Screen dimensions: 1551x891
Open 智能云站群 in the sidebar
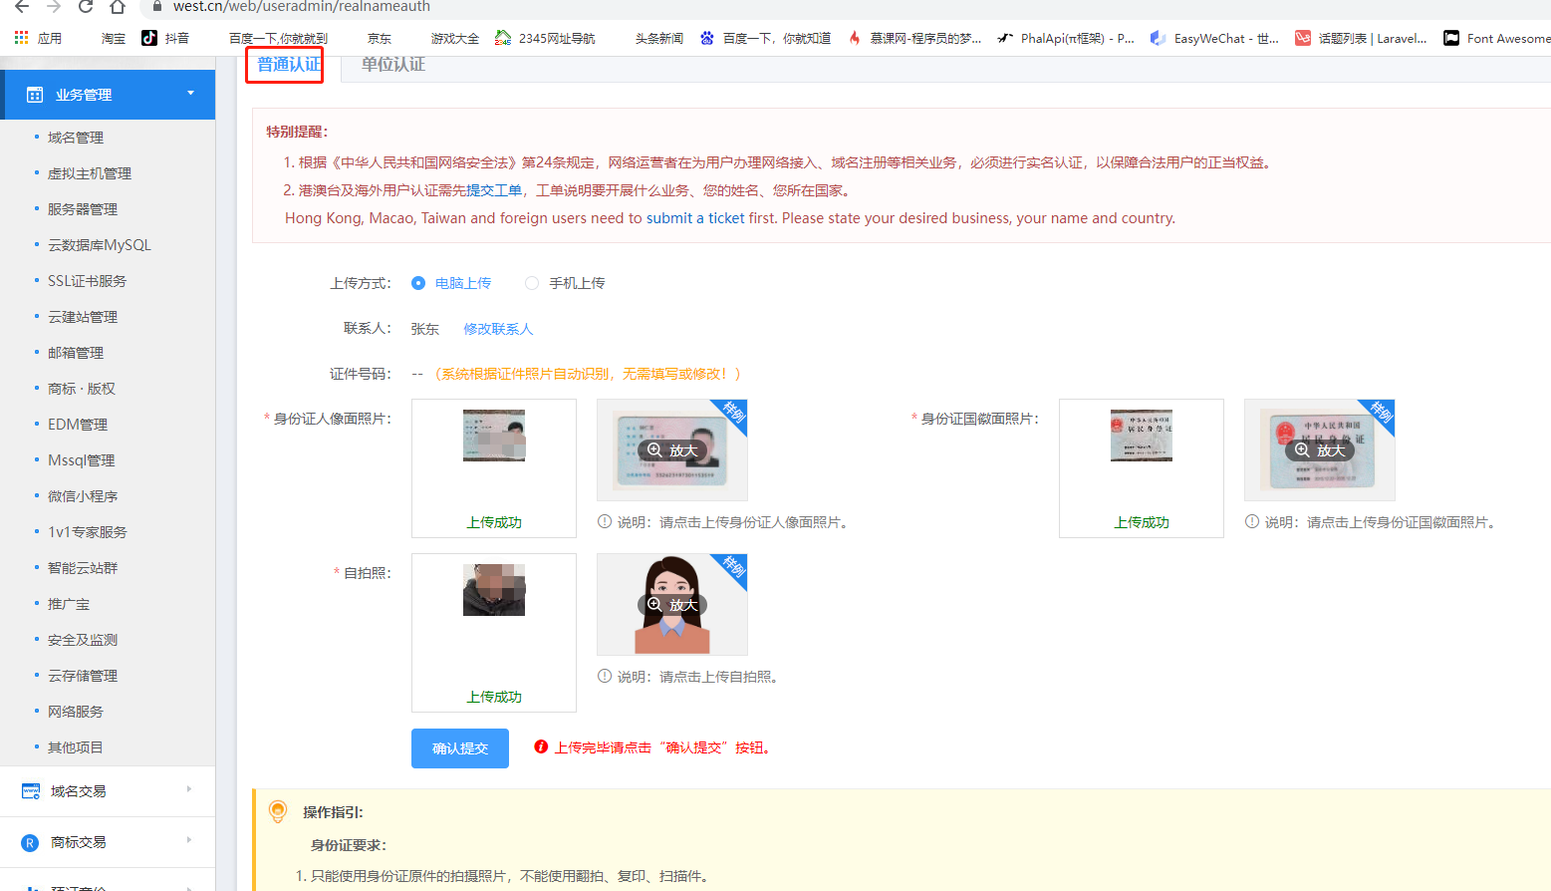(x=83, y=568)
